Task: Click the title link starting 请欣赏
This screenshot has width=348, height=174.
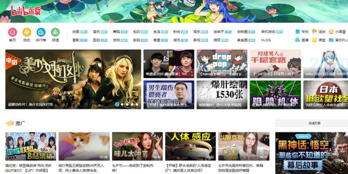Action: point(28,168)
